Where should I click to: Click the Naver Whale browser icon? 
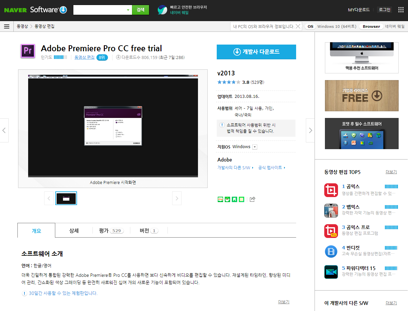pyautogui.click(x=162, y=10)
